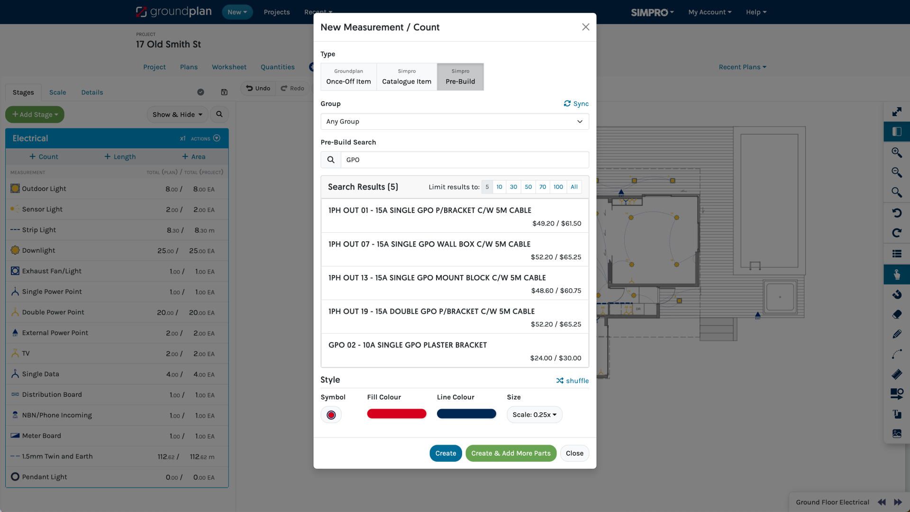Click the list view icon in right toolbar
Viewport: 910px width, 512px height.
pyautogui.click(x=896, y=254)
